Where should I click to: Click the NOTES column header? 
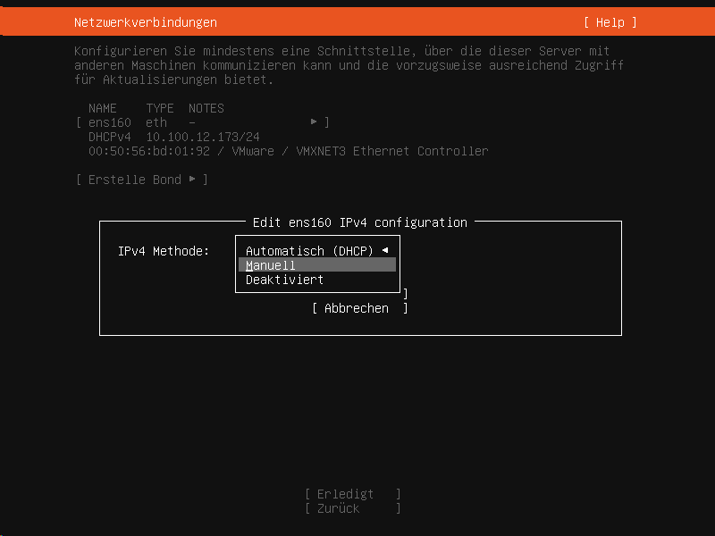click(x=206, y=108)
